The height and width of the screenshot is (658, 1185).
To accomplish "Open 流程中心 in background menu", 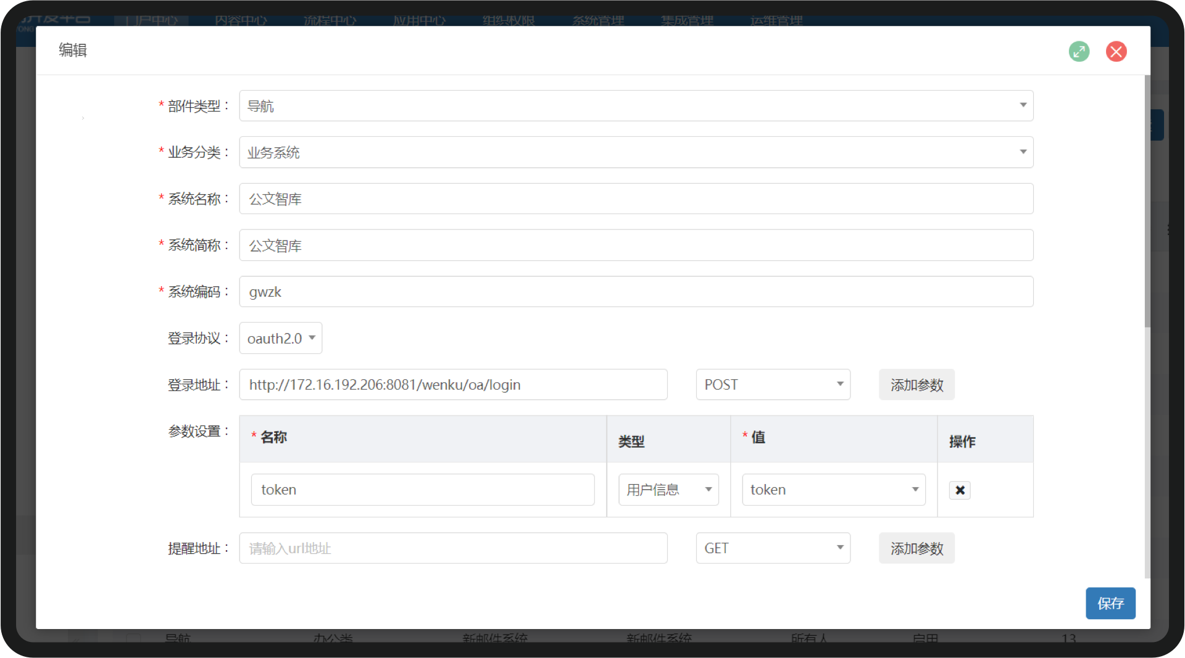I will (x=330, y=20).
